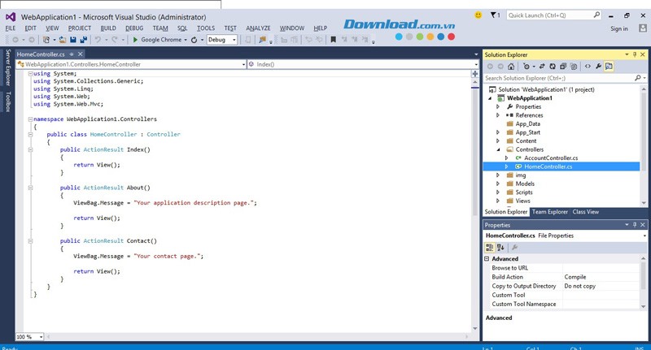Open the Toolbox side tab
This screenshot has width=651, height=350.
coord(8,102)
